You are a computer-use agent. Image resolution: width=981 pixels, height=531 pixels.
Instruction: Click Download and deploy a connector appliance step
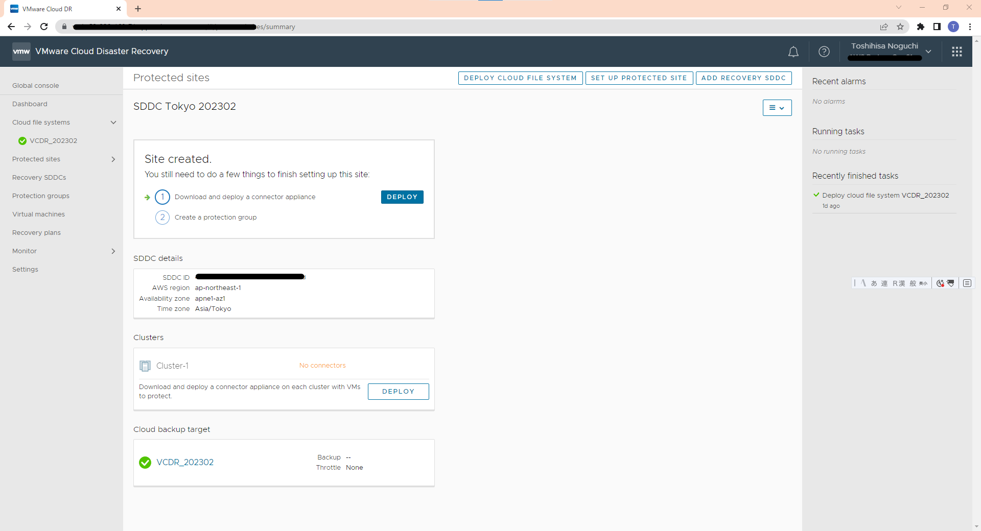click(245, 197)
